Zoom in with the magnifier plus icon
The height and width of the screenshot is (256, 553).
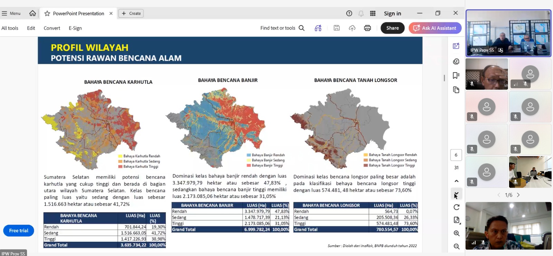tap(456, 233)
